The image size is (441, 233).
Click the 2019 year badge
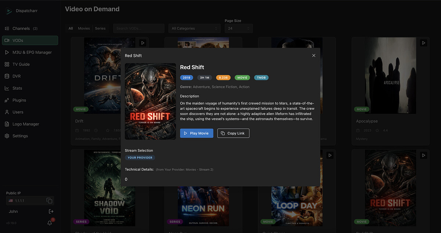(187, 77)
